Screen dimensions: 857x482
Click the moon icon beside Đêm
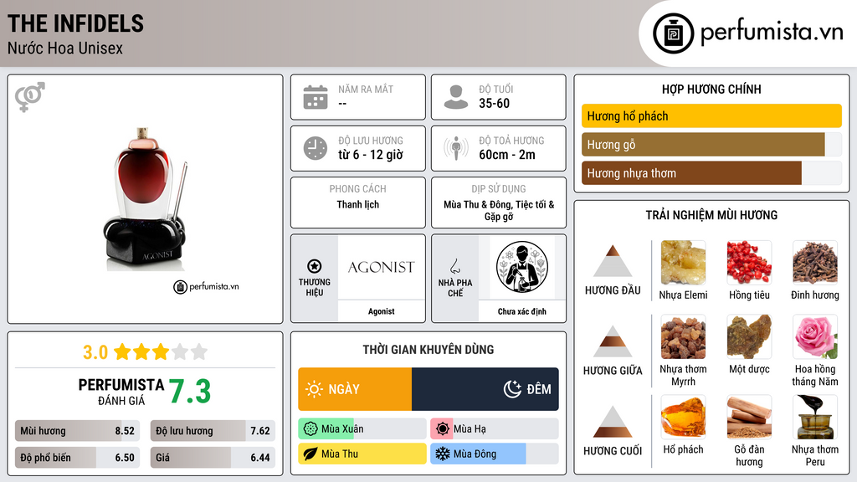(x=512, y=389)
